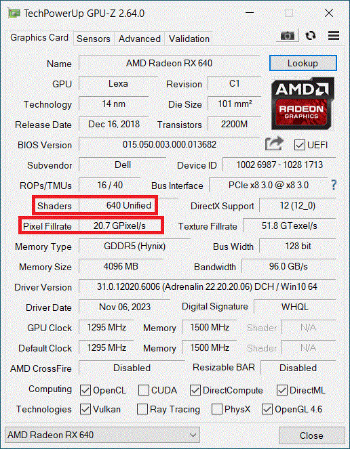Click the Name field showing AMD Radeon RX 640
350x449 pixels.
click(x=170, y=63)
